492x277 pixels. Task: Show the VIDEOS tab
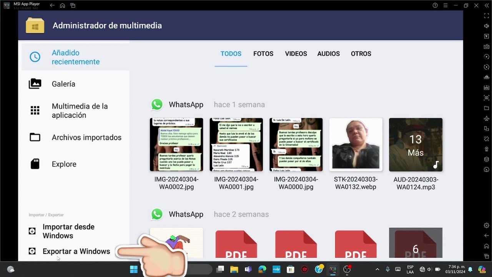click(x=296, y=54)
